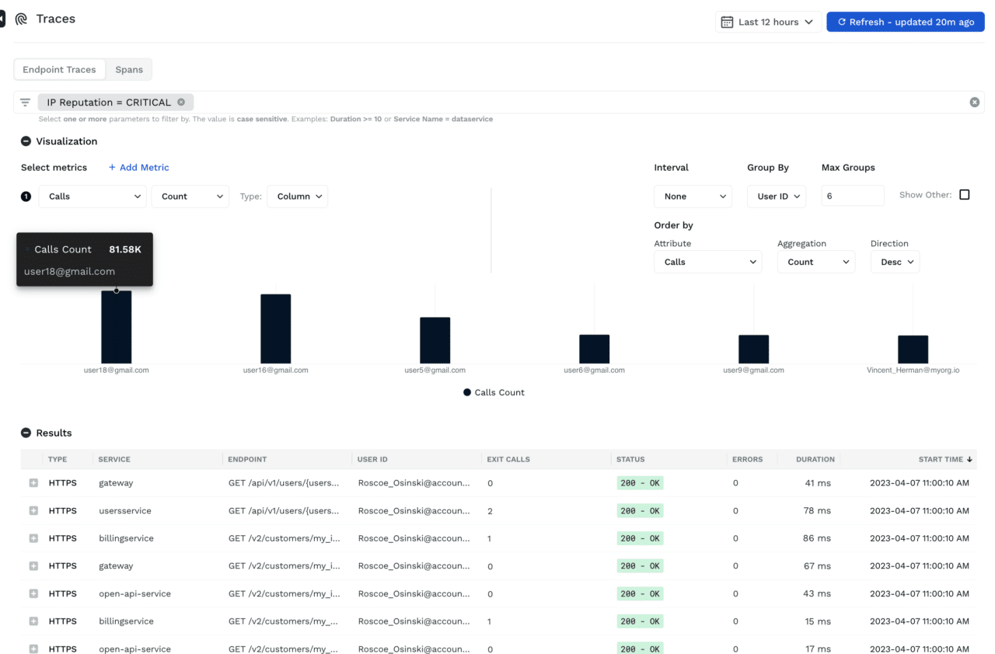Clear all filters with the x at far right

point(974,102)
